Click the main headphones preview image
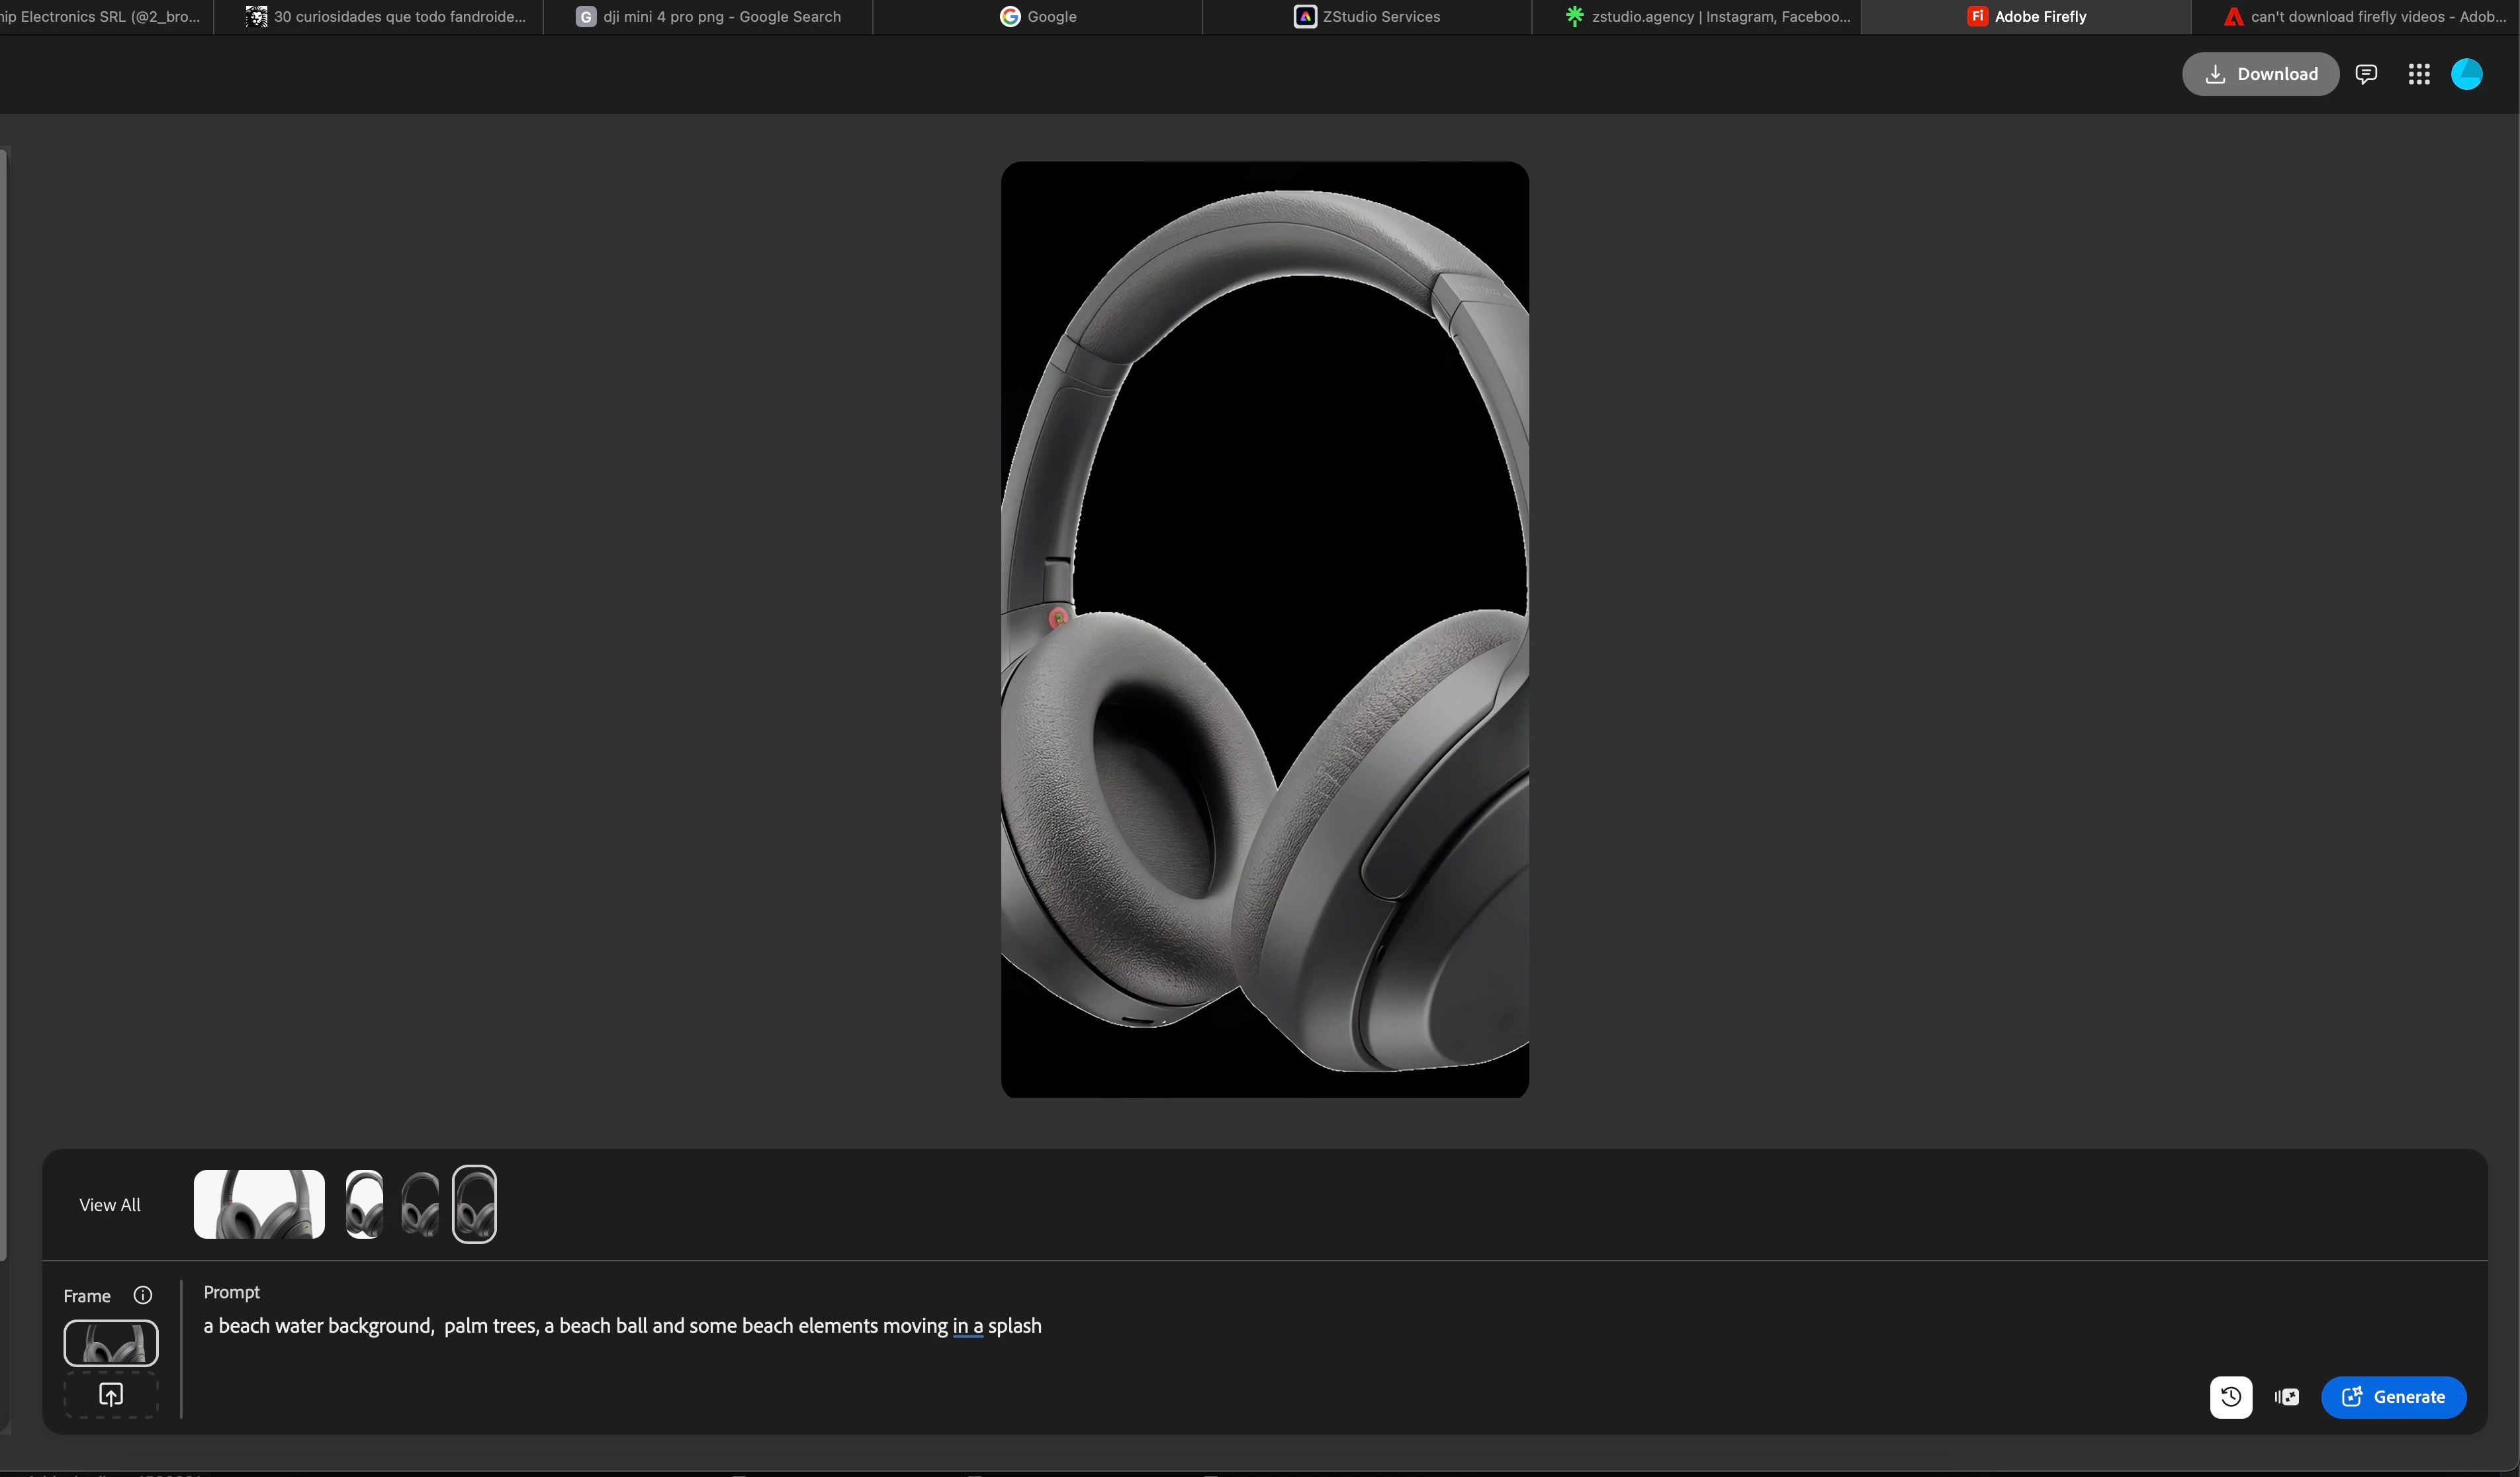Image resolution: width=2520 pixels, height=1477 pixels. click(x=1264, y=630)
